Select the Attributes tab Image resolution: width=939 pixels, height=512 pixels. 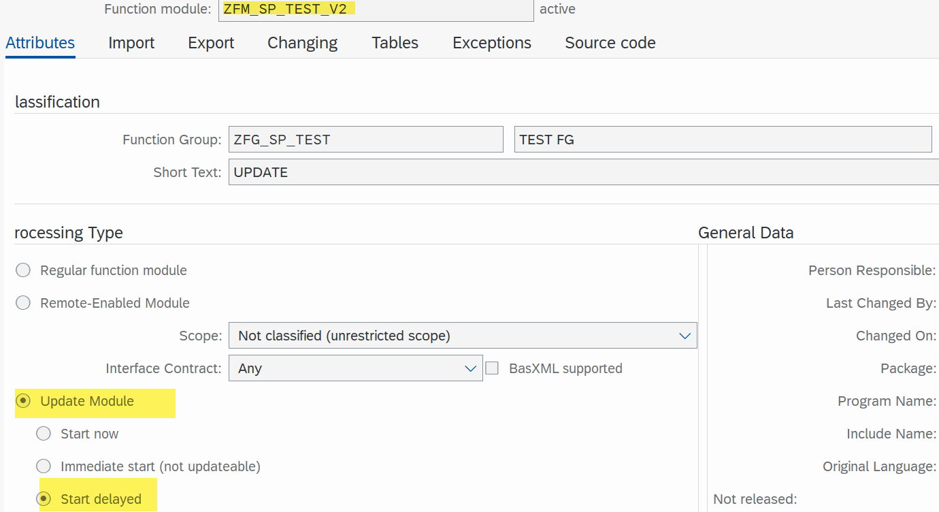[39, 42]
